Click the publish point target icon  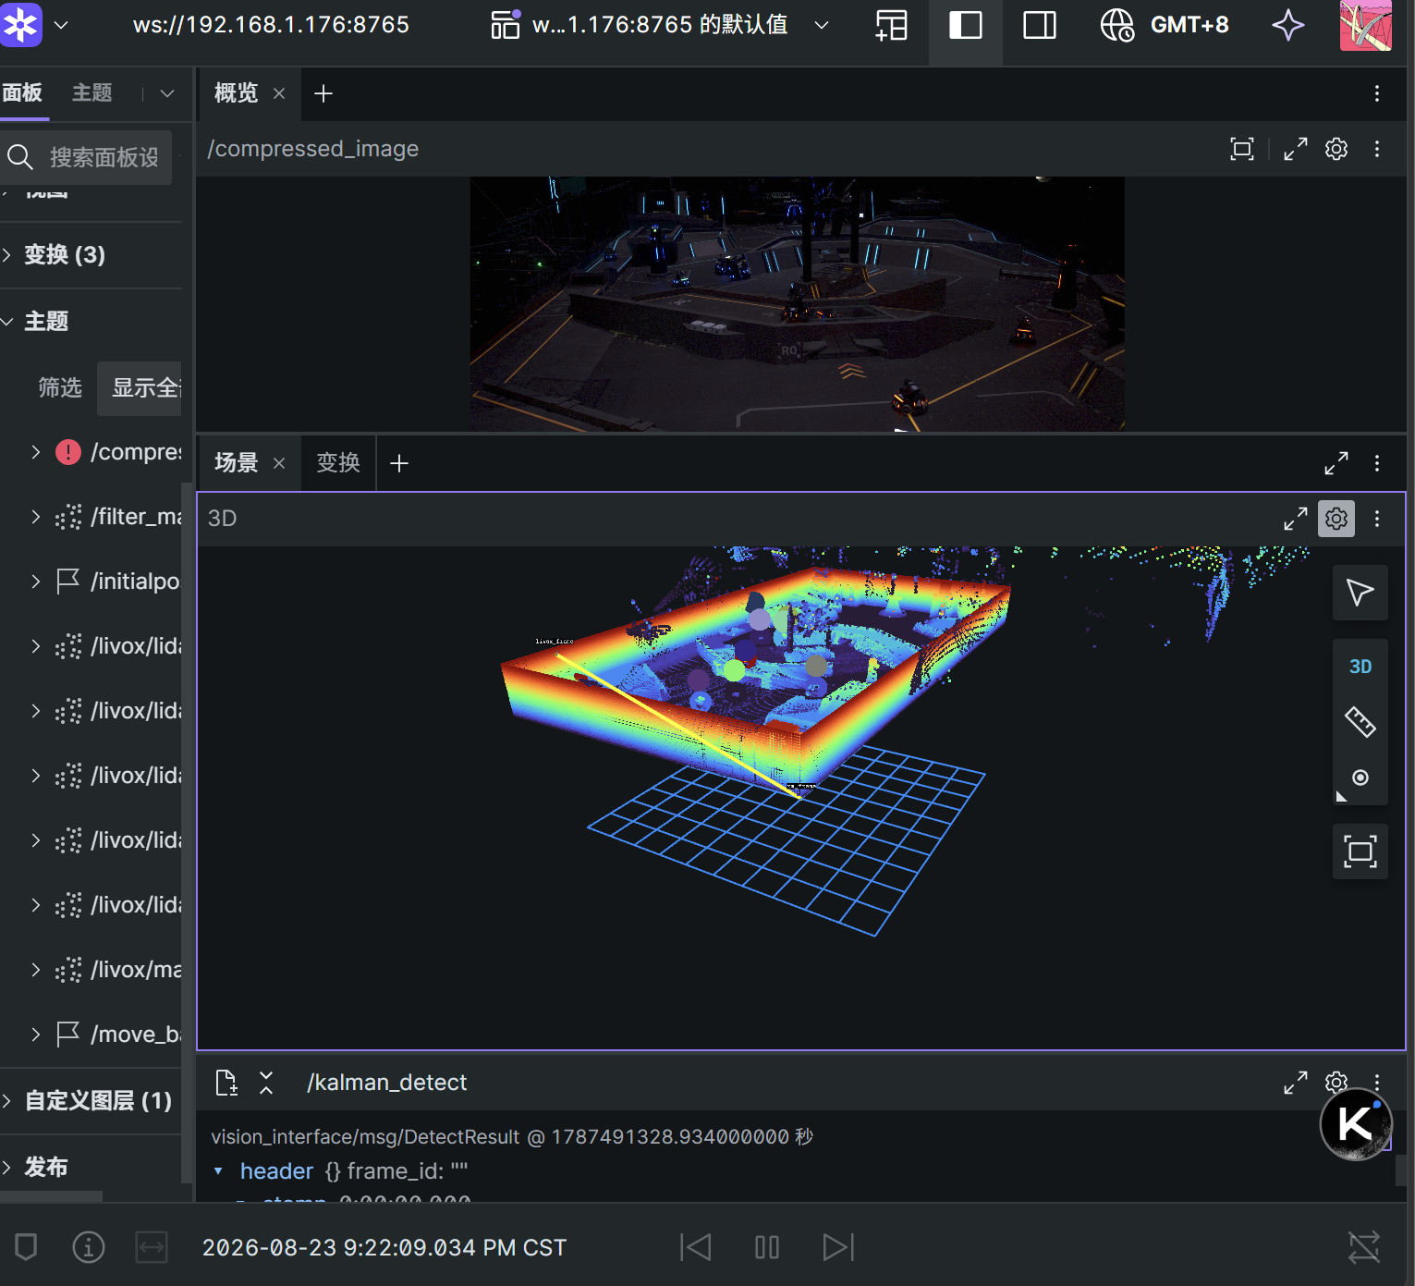(x=1360, y=778)
